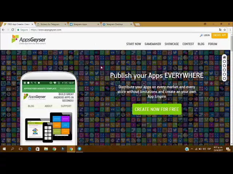233x174 pixels.
Task: Click the CREATE NOW FOR FREE button
Action: click(x=157, y=109)
